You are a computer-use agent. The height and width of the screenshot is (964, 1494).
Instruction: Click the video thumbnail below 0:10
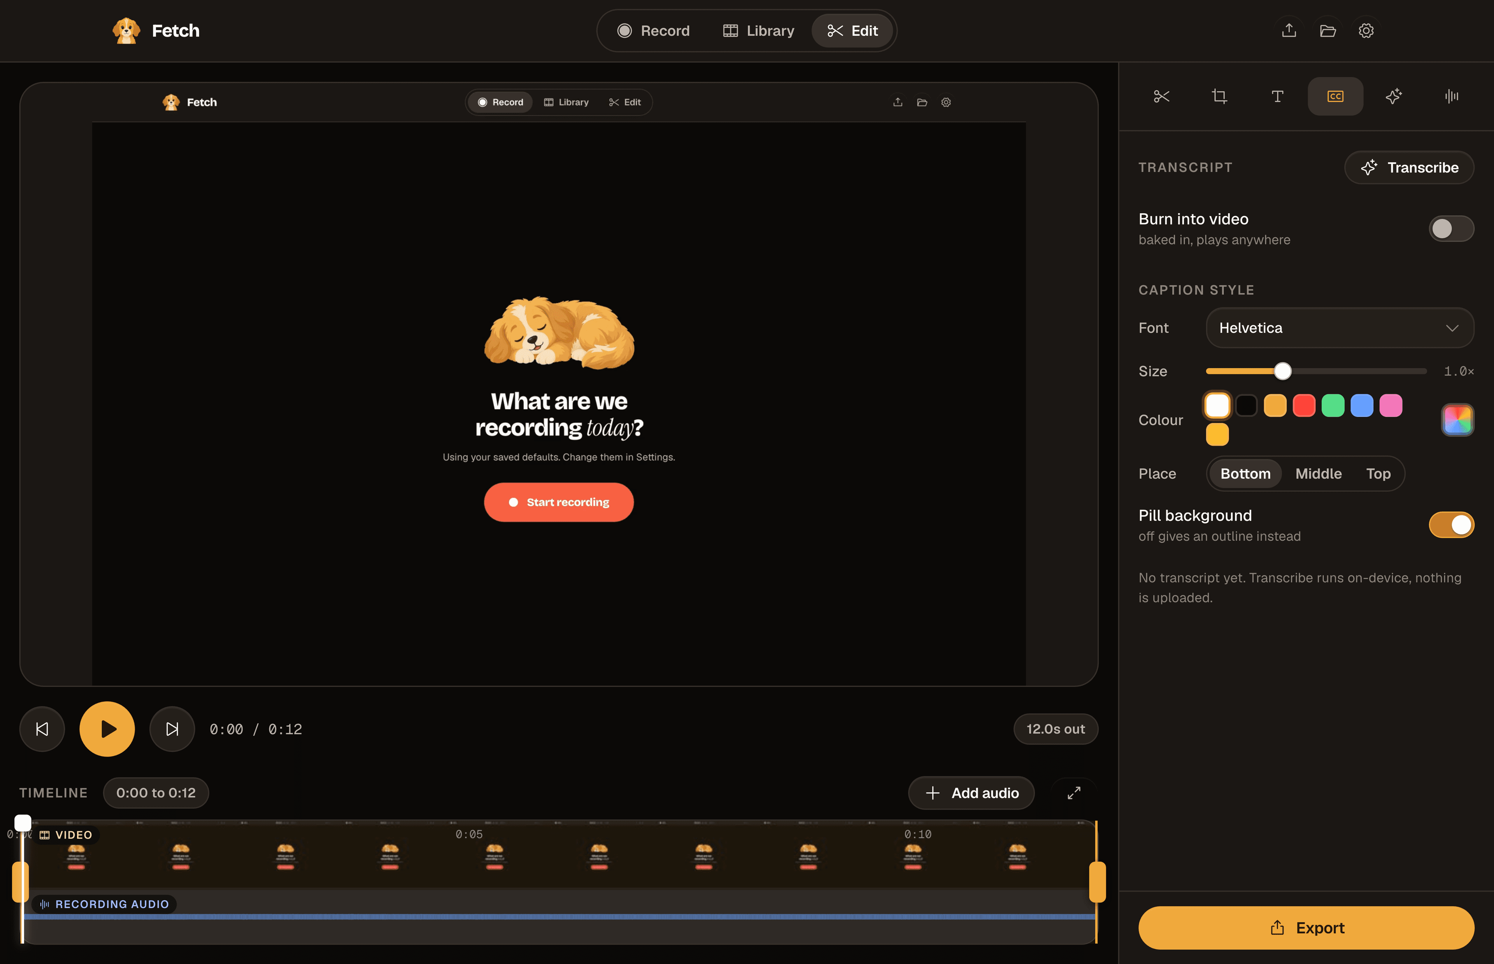coord(913,858)
